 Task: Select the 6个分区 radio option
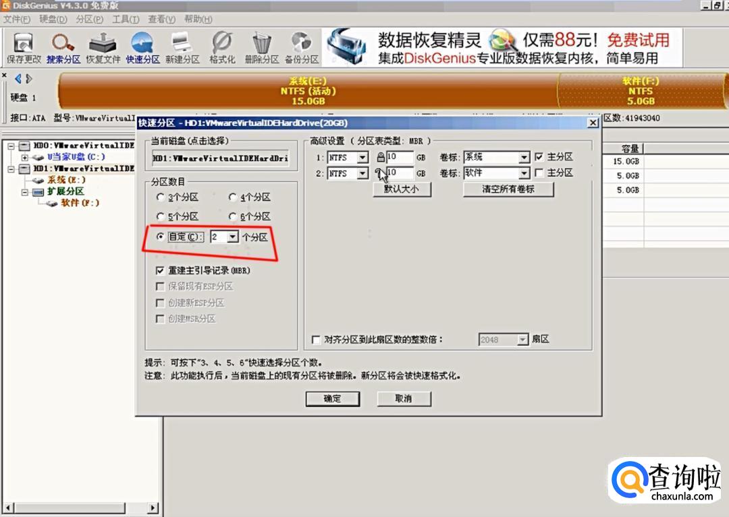click(232, 217)
